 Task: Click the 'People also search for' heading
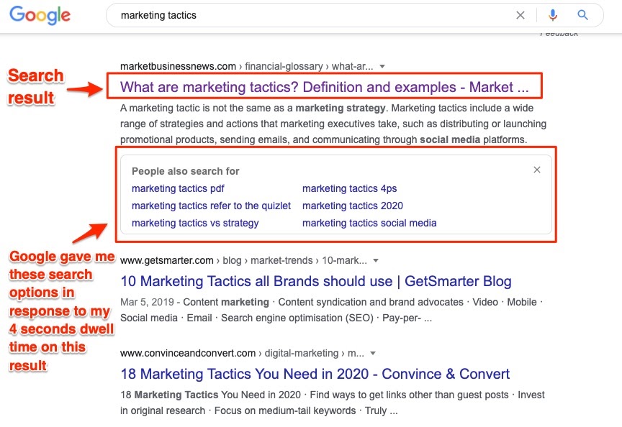coord(185,171)
